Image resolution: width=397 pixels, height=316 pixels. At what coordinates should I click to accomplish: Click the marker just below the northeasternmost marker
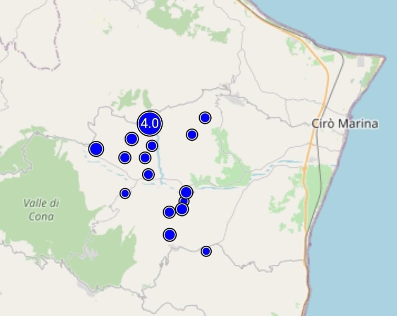[x=191, y=134]
